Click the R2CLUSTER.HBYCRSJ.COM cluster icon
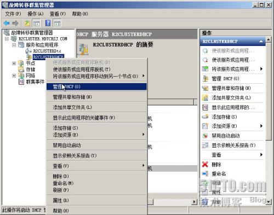 tap(14, 39)
